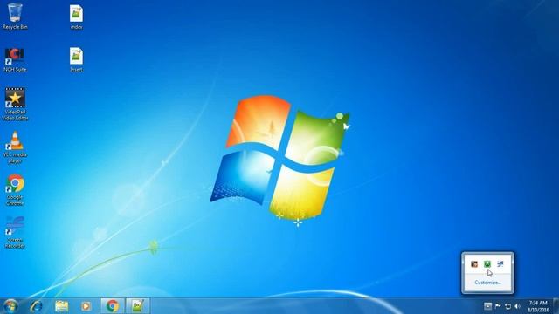Open the network status tray icon
559x314 pixels.
point(508,306)
